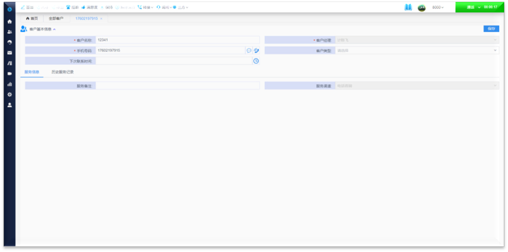Switch to the 全部客户 all customers tab
The width and height of the screenshot is (508, 252).
point(56,18)
